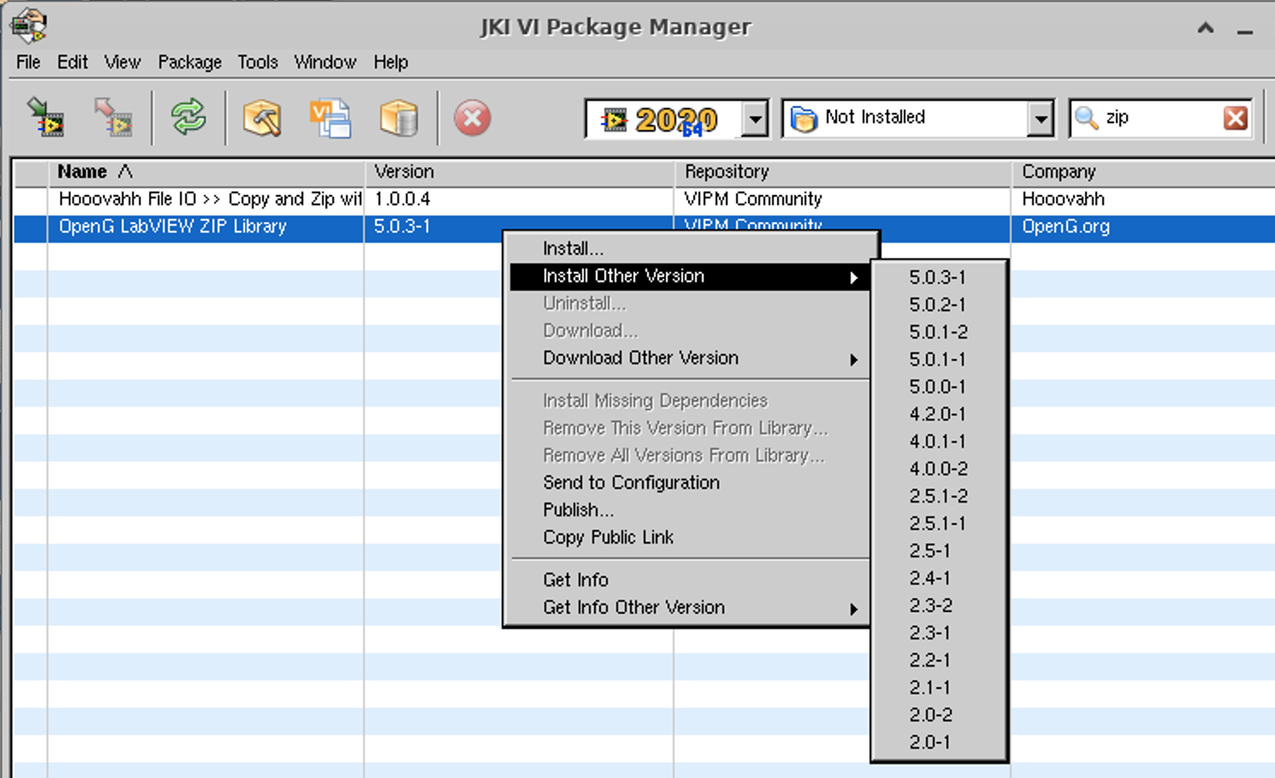Screen dimensions: 1275x778
Task: Select version 5.0.1-2 in submenu
Action: tap(938, 333)
